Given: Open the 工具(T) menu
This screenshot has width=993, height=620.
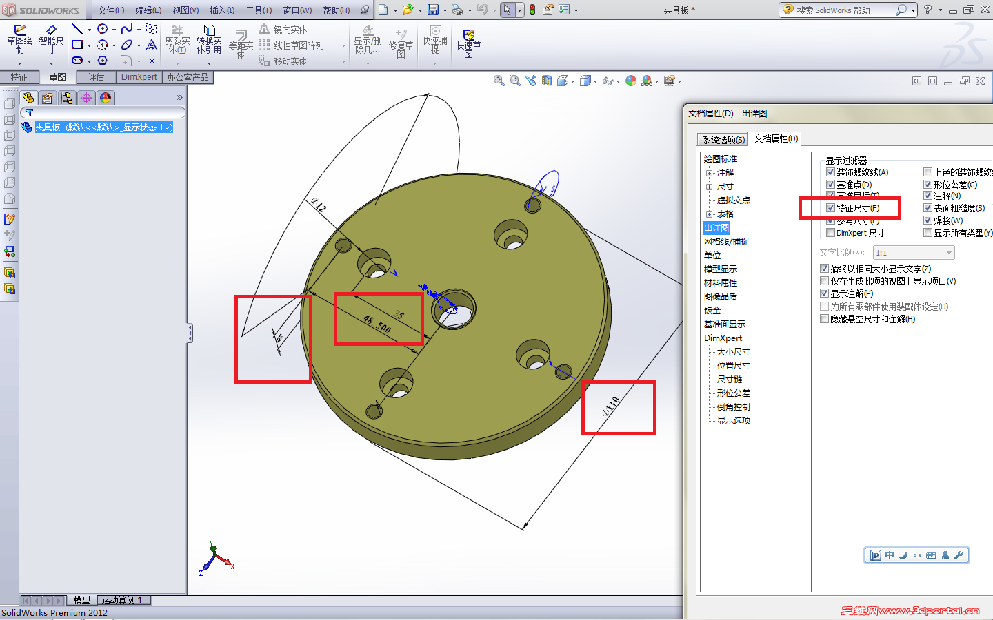Looking at the screenshot, I should [x=259, y=10].
